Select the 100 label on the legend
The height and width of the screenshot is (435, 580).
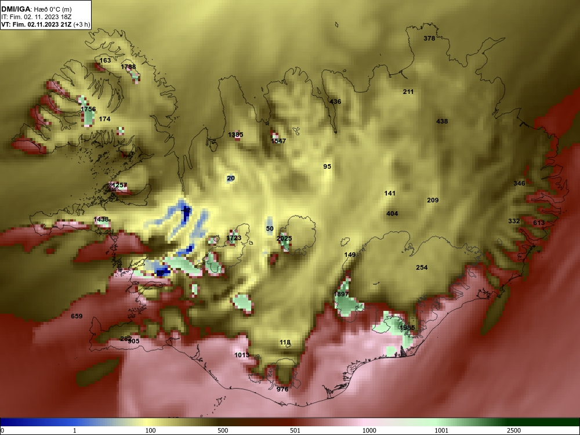(x=151, y=430)
